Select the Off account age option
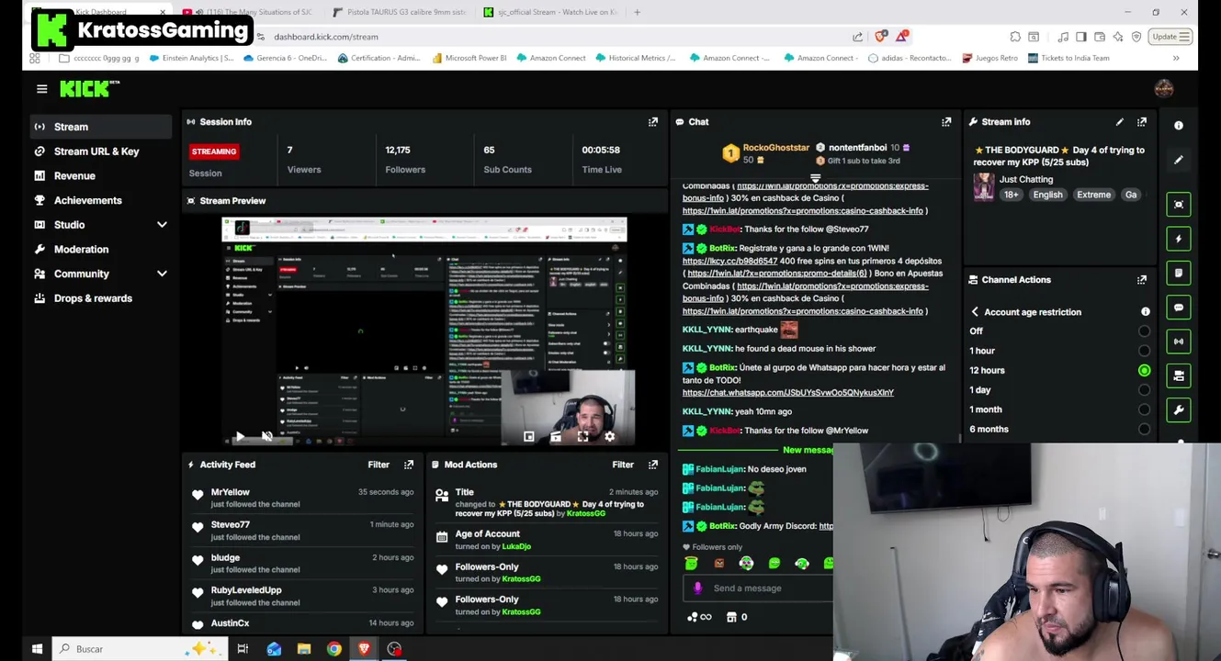 (x=1144, y=331)
